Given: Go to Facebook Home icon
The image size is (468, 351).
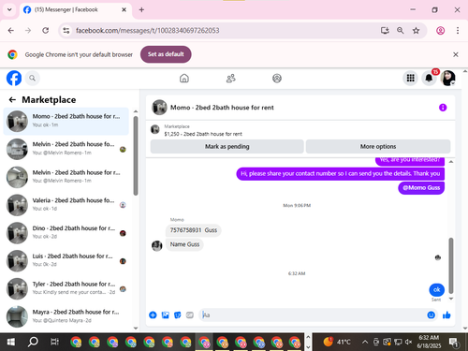Looking at the screenshot, I should (x=184, y=78).
